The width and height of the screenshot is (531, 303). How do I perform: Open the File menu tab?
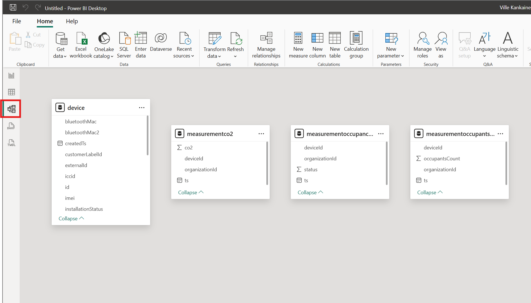tap(17, 21)
